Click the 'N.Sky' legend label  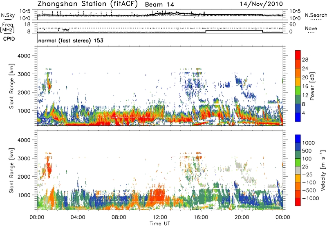[x=8, y=15]
